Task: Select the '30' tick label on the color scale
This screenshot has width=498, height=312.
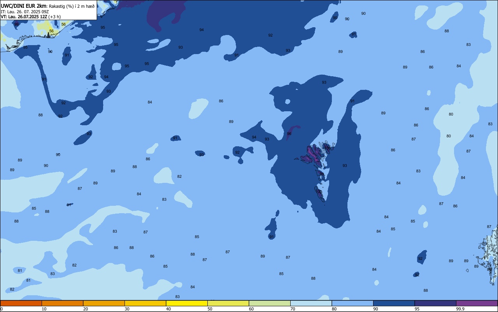Action: (x=127, y=309)
